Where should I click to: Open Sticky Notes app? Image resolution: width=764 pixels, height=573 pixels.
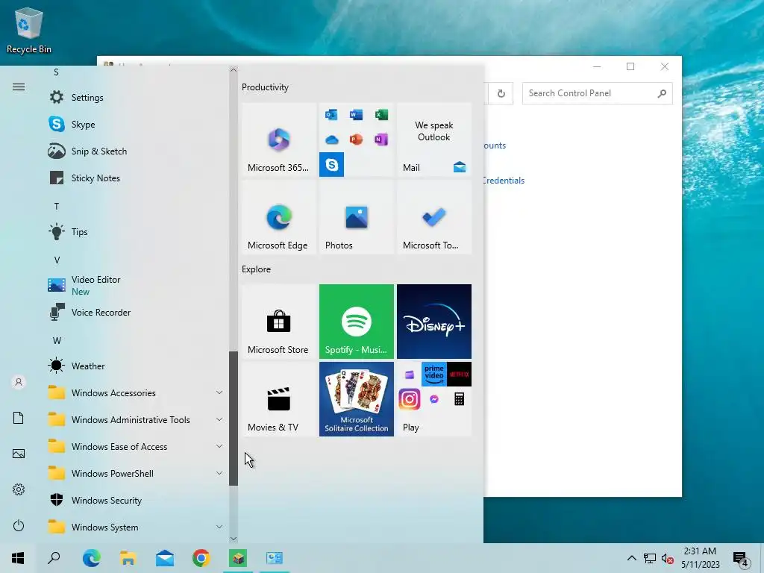click(x=136, y=178)
